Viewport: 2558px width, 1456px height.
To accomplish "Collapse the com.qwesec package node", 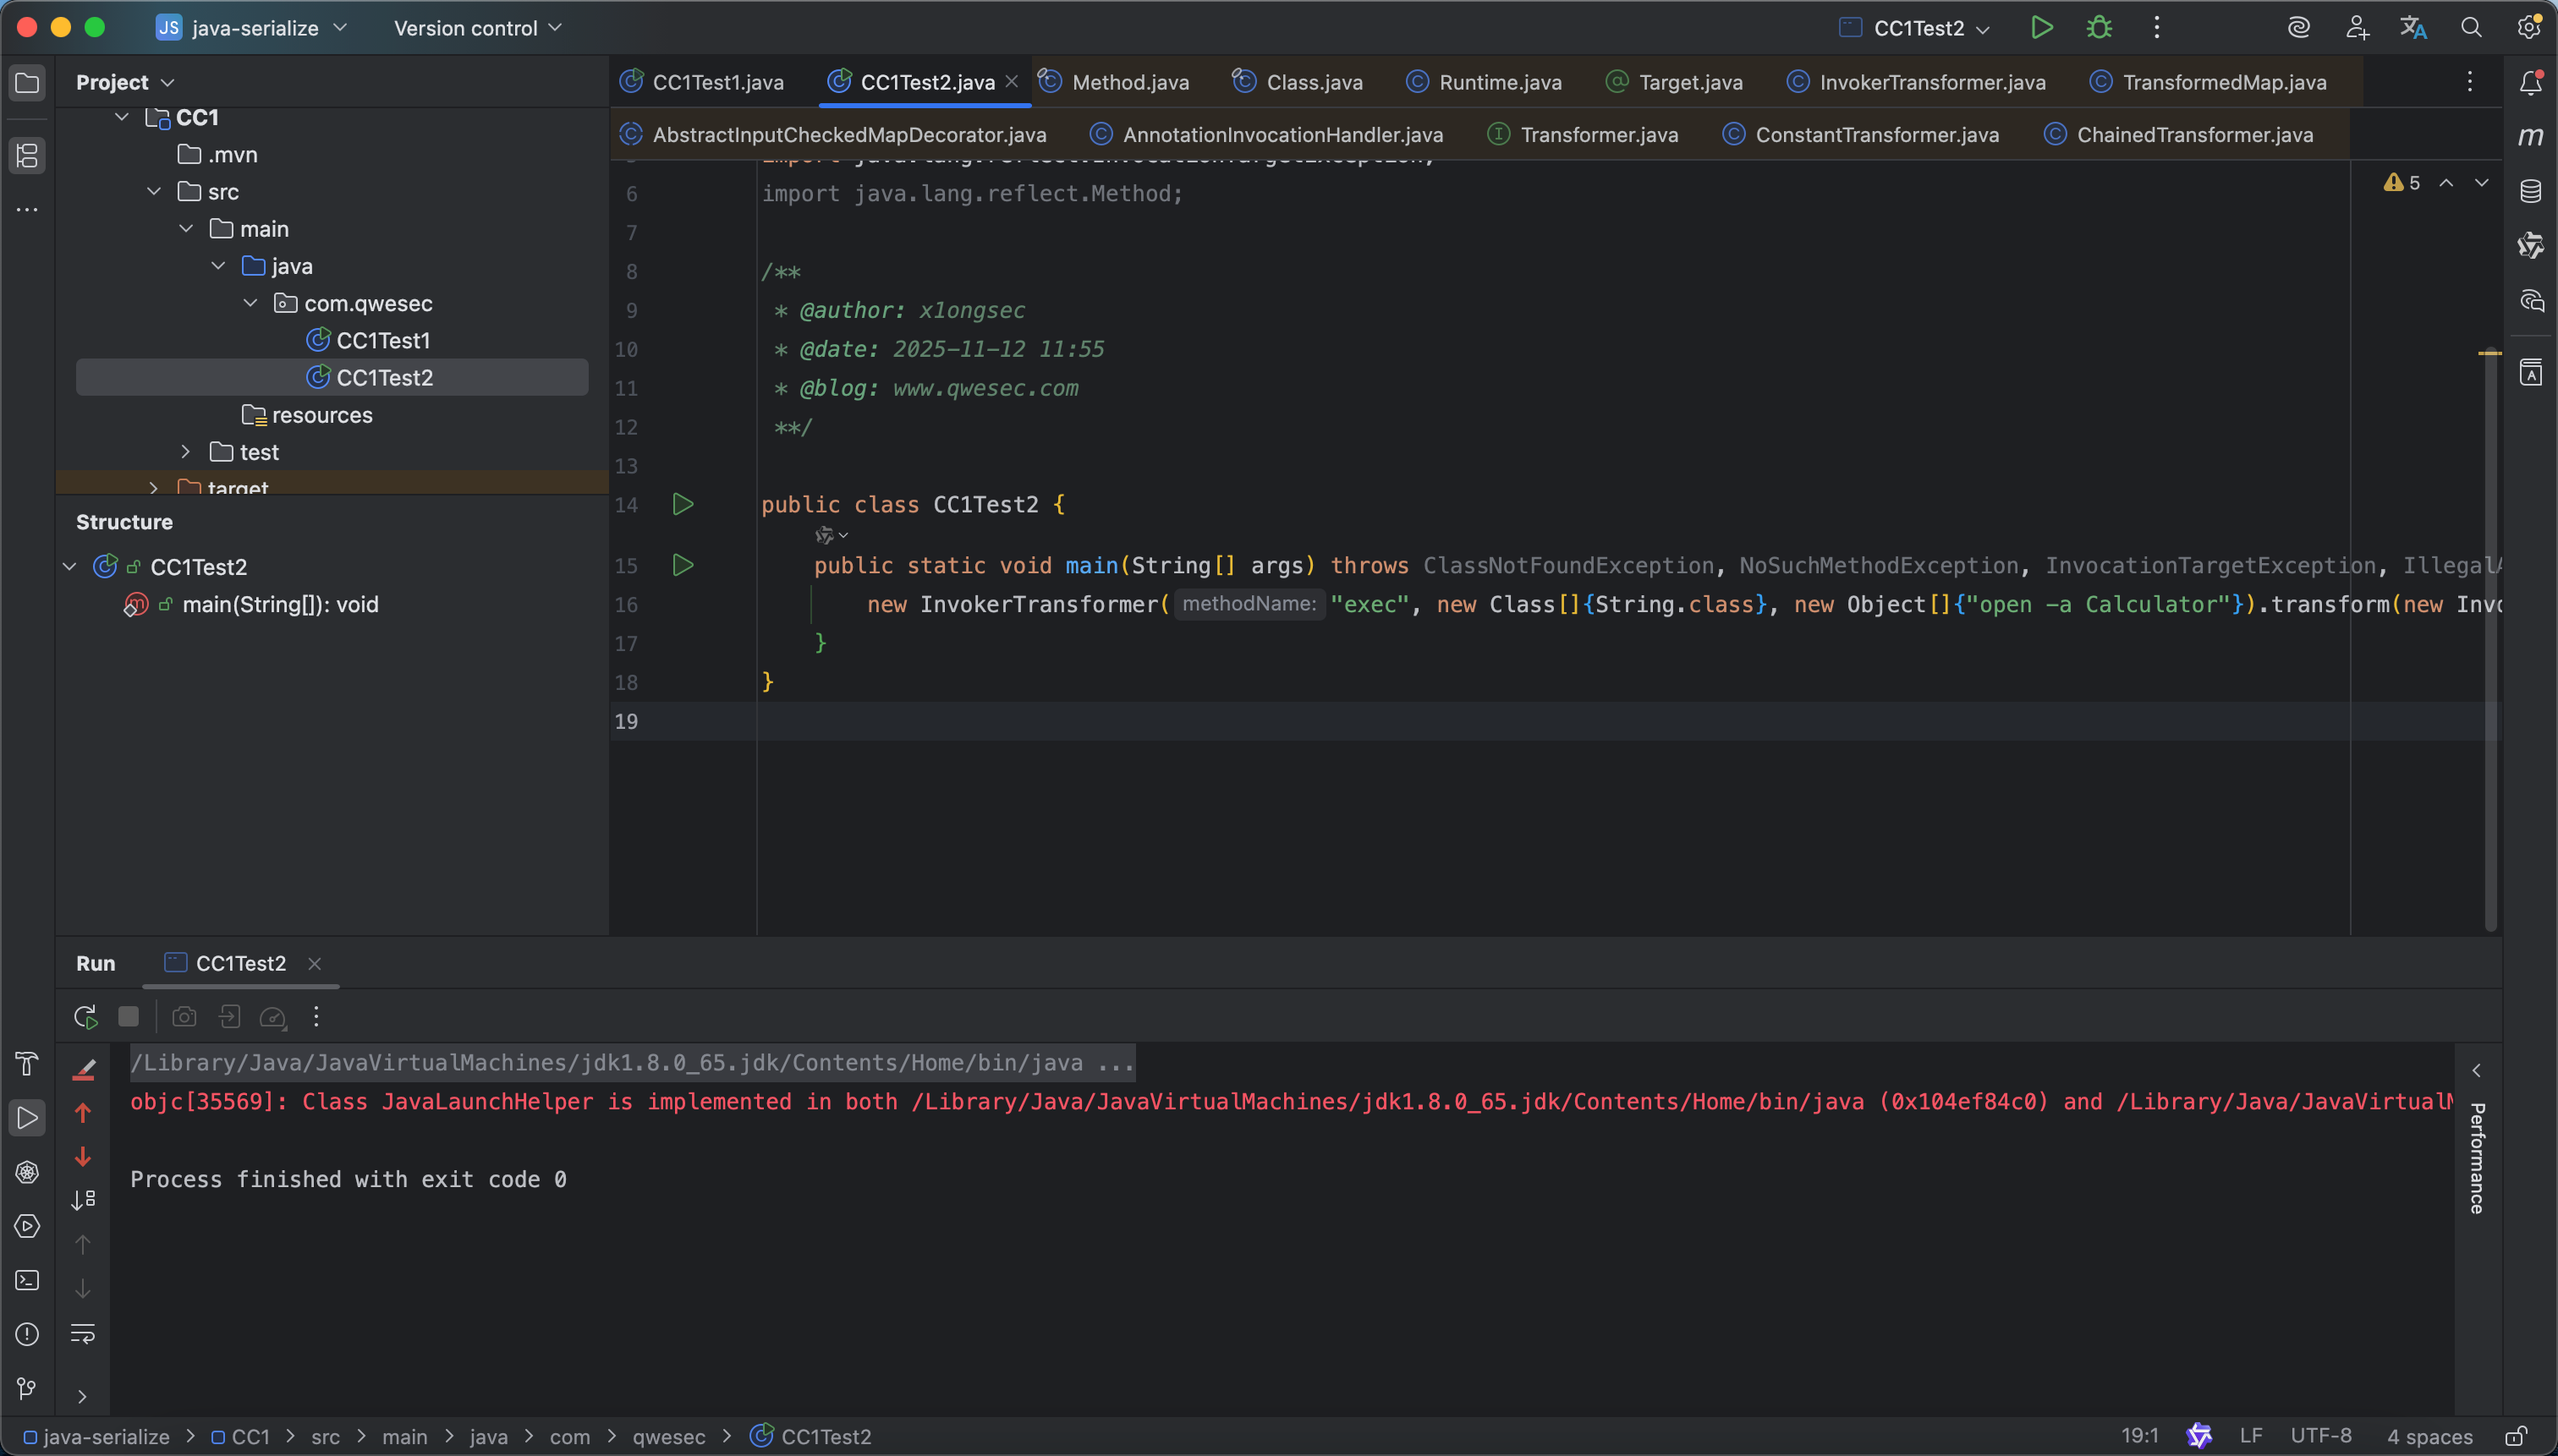I will point(251,303).
